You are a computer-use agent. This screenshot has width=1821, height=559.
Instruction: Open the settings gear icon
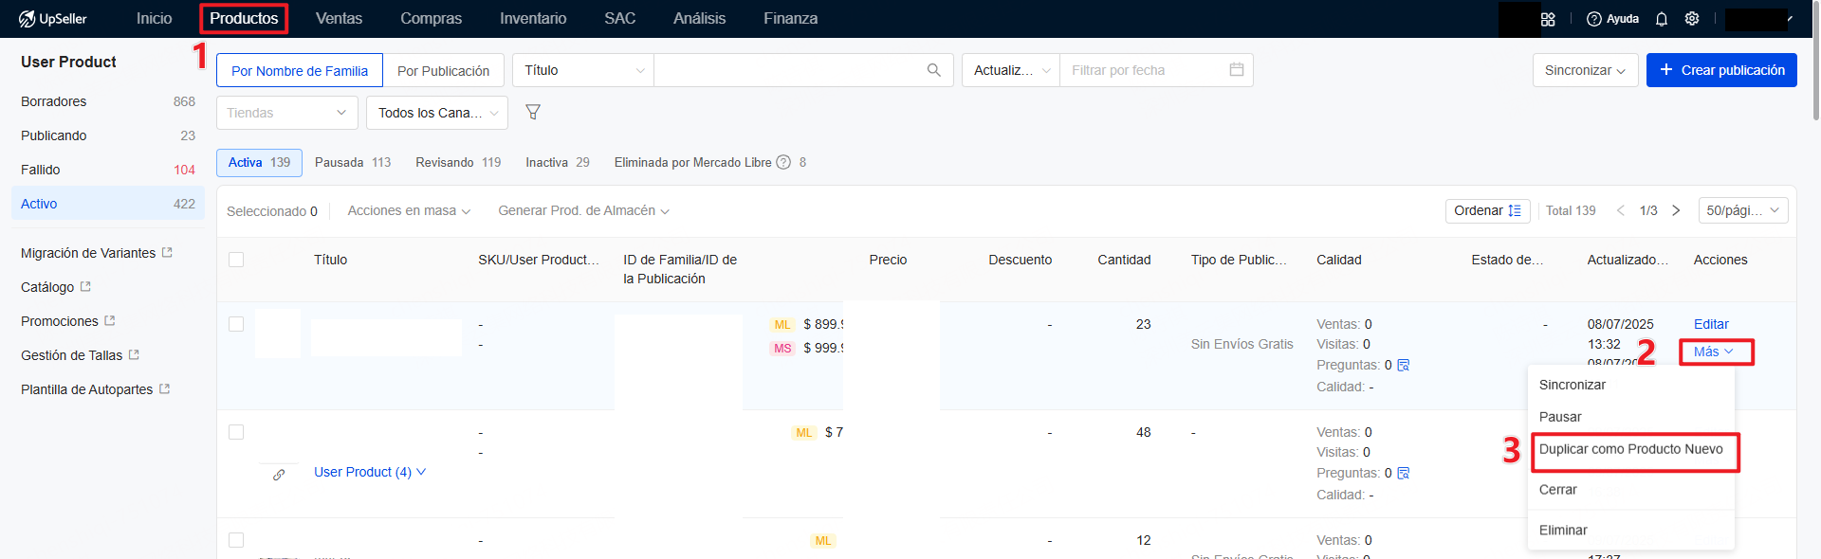(1691, 19)
